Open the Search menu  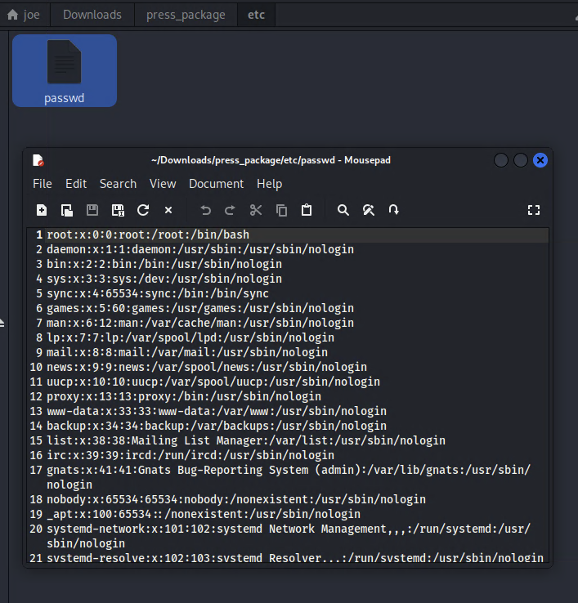point(119,184)
